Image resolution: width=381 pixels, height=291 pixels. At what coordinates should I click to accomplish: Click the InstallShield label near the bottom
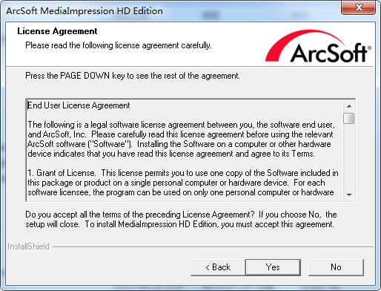click(28, 246)
